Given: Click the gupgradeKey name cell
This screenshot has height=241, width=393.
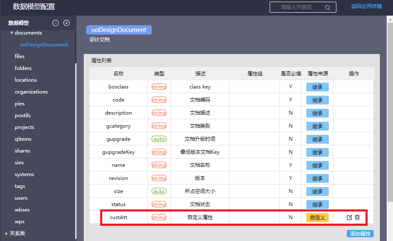Looking at the screenshot, I should pyautogui.click(x=118, y=152).
